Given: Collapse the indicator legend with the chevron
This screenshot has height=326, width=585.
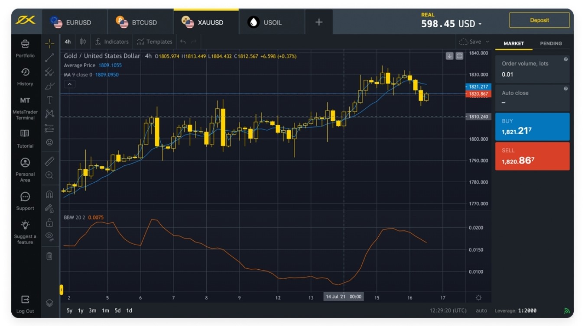Looking at the screenshot, I should click(69, 84).
